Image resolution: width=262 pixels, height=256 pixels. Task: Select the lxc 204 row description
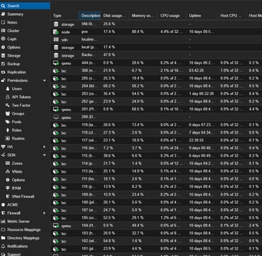(88, 86)
